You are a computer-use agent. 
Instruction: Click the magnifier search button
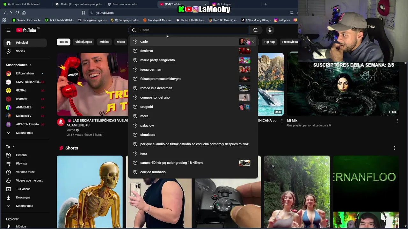[256, 30]
